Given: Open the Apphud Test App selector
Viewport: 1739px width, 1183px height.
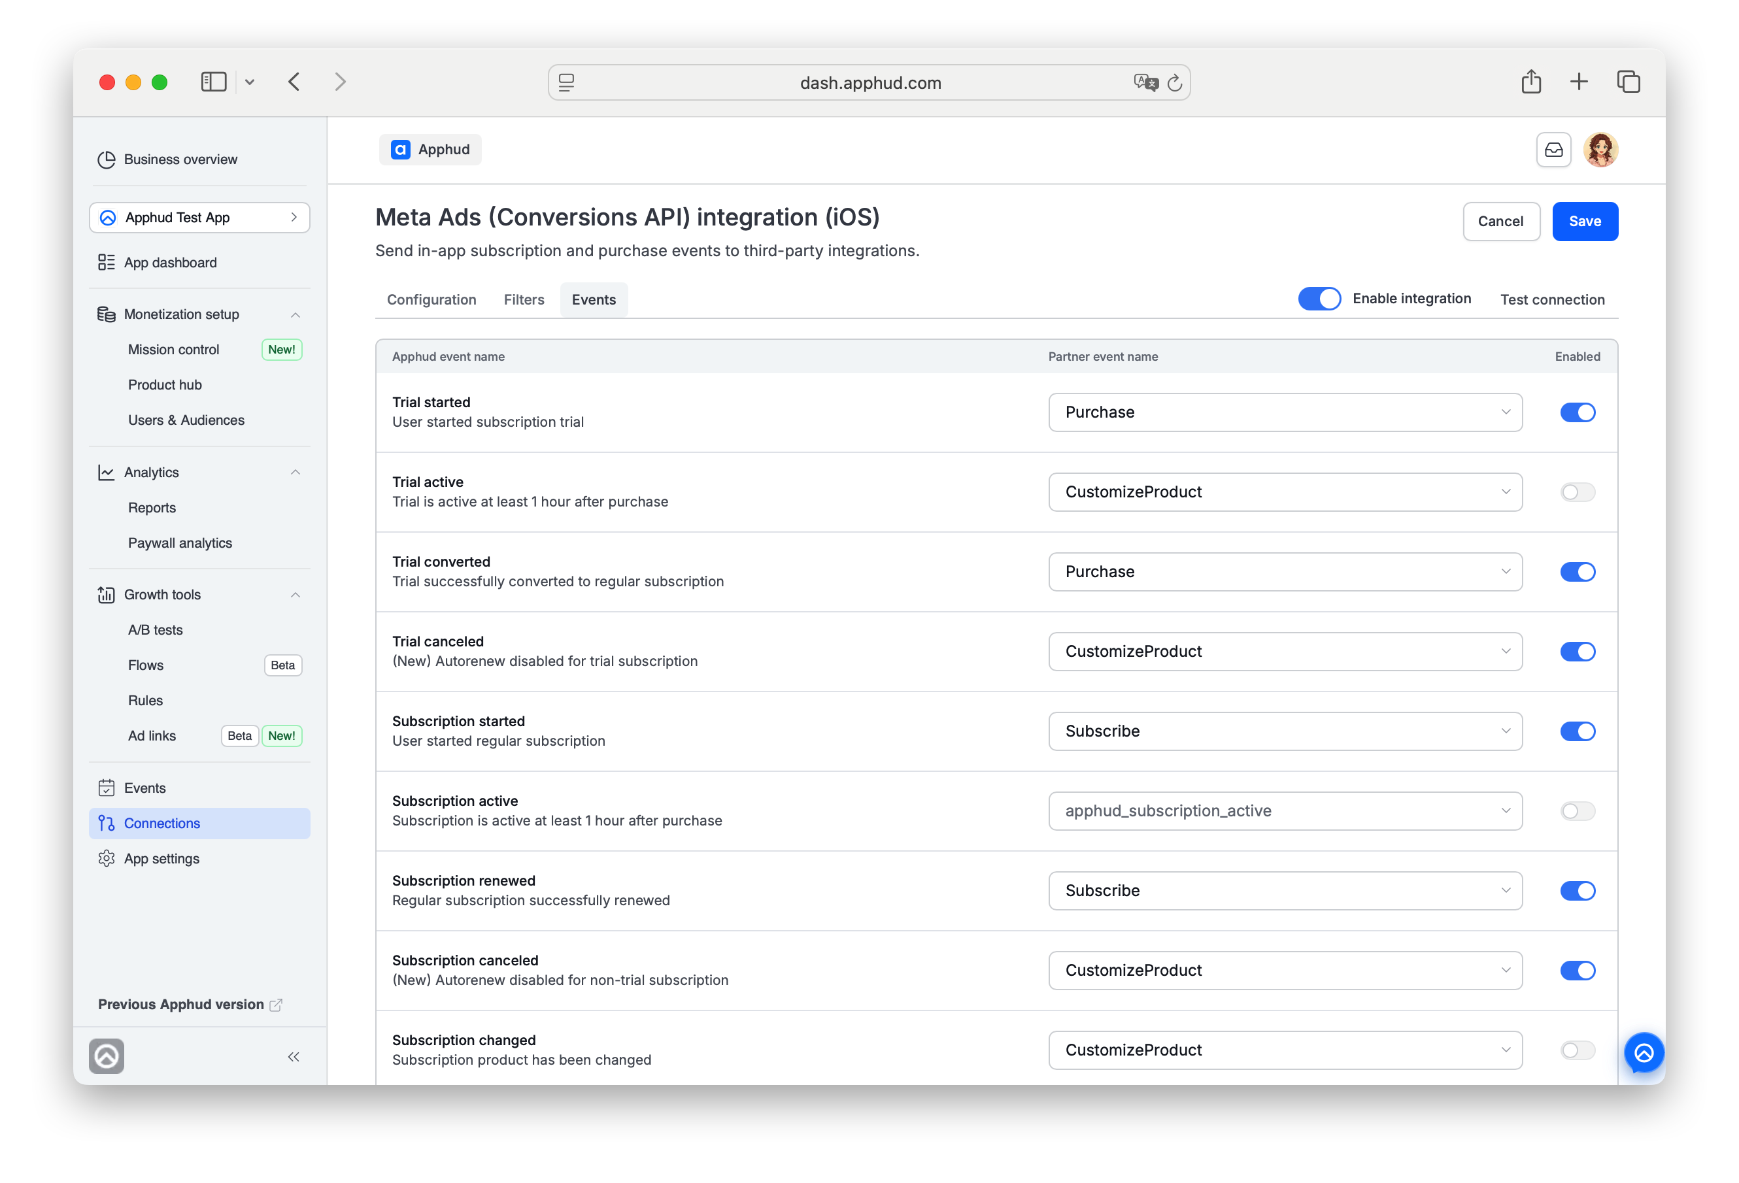Looking at the screenshot, I should (x=200, y=218).
